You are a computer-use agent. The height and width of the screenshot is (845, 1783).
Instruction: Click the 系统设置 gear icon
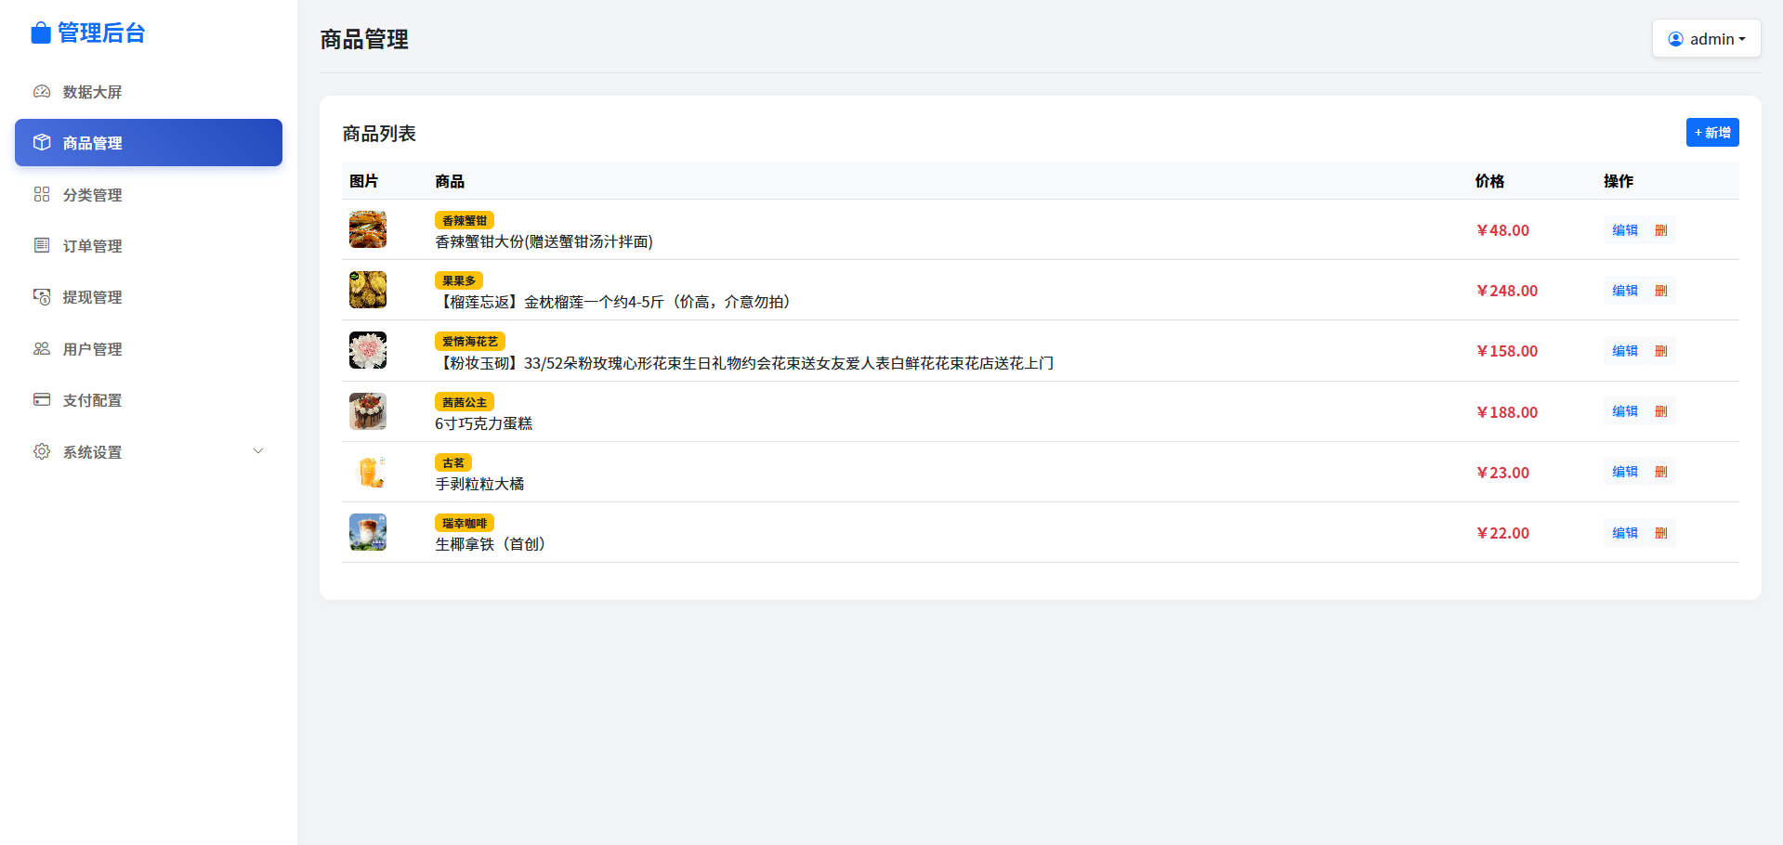coord(42,451)
